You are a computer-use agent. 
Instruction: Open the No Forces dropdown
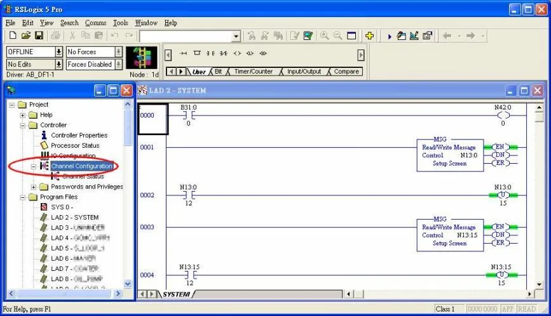[118, 52]
